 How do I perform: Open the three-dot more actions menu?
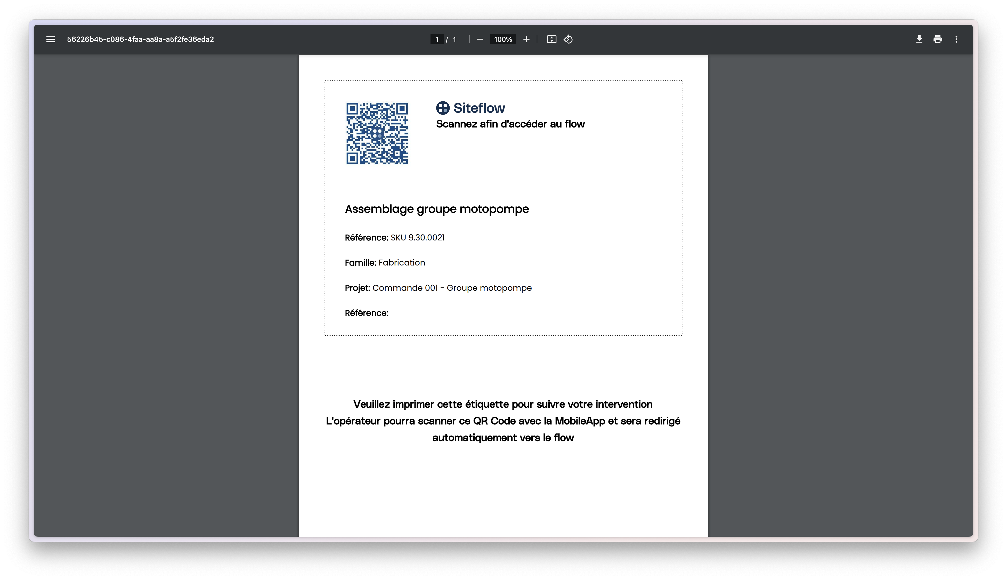click(x=956, y=39)
